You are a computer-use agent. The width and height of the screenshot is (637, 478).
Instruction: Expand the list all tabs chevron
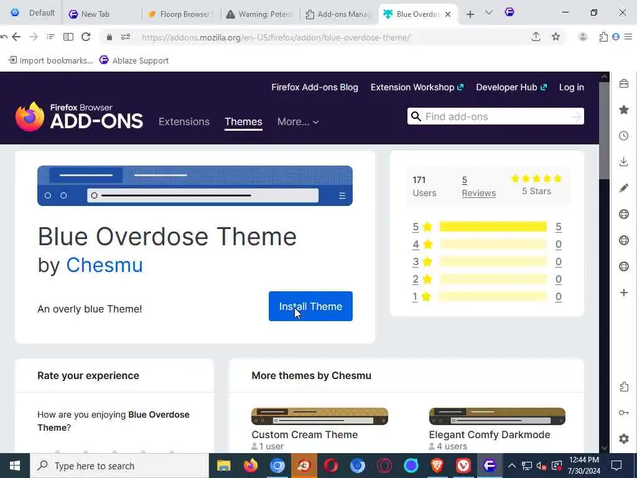[x=489, y=13]
